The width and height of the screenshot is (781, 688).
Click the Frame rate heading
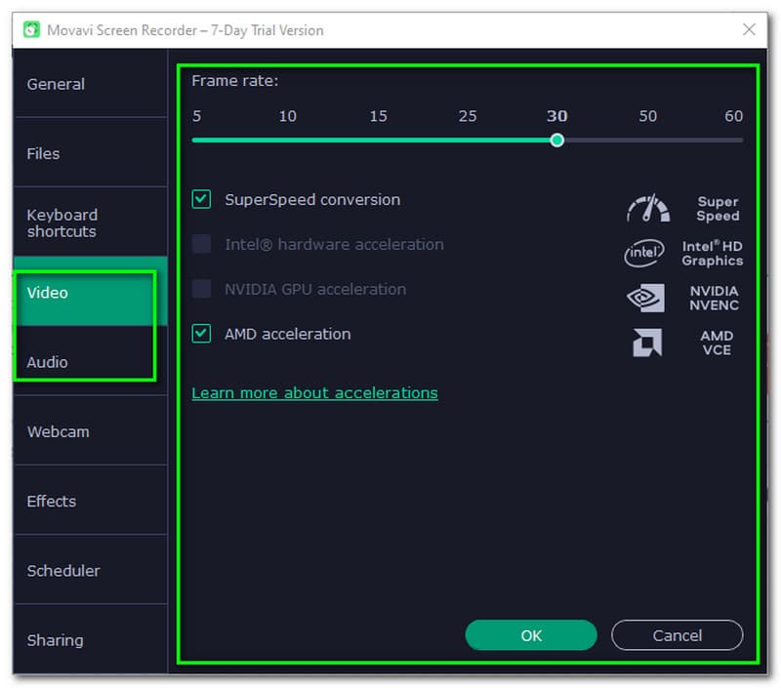click(x=234, y=81)
